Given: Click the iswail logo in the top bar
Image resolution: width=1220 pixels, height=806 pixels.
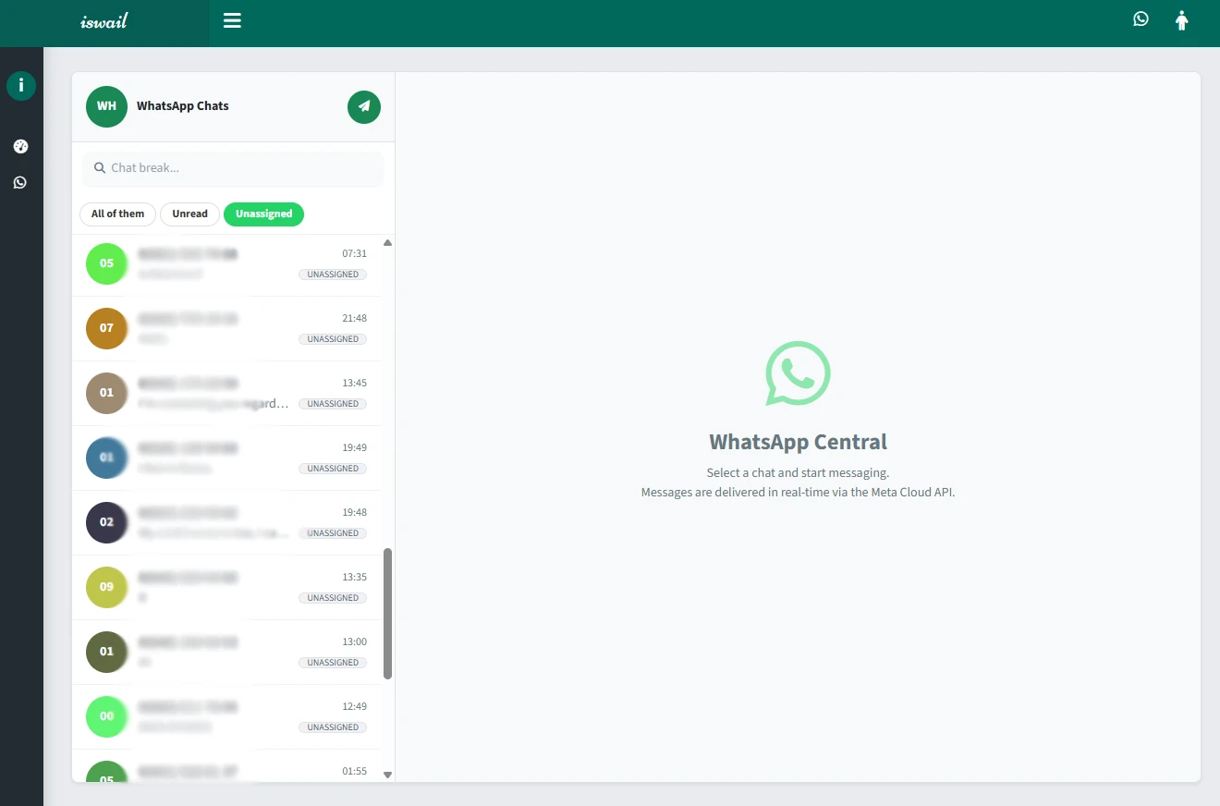Looking at the screenshot, I should click(103, 20).
